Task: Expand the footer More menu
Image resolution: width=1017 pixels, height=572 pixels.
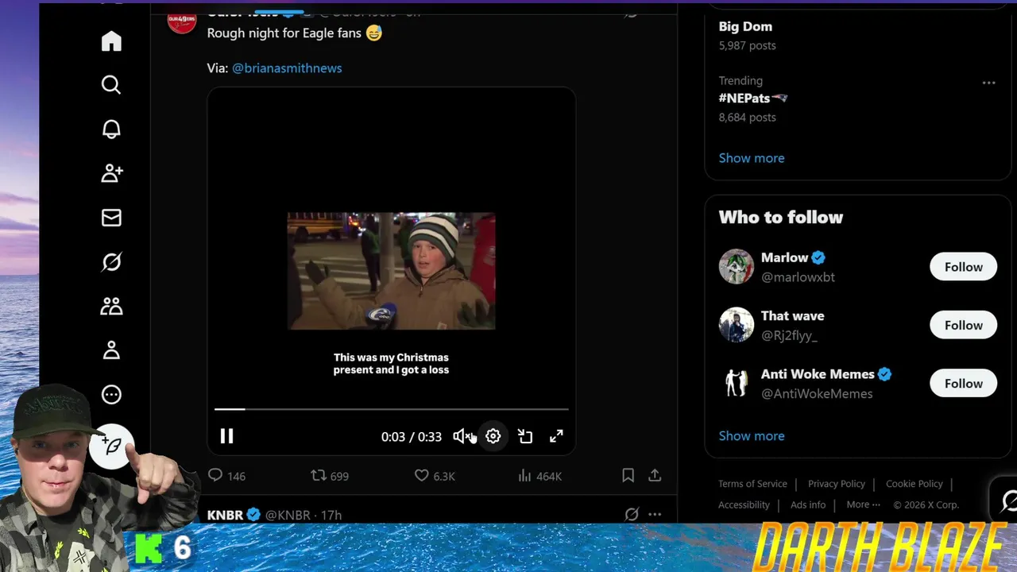Action: (x=864, y=504)
